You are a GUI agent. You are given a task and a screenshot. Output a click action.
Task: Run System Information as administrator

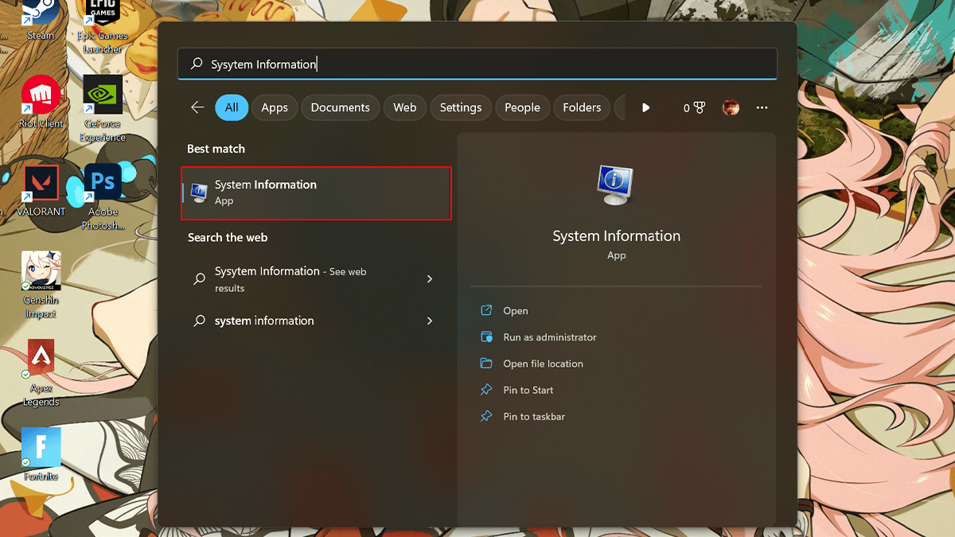coord(548,337)
